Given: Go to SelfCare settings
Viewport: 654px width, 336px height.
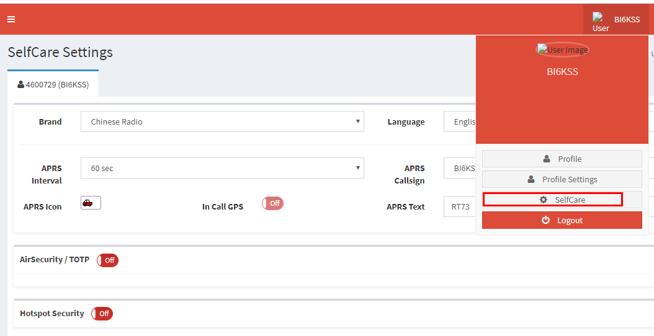Looking at the screenshot, I should (562, 200).
